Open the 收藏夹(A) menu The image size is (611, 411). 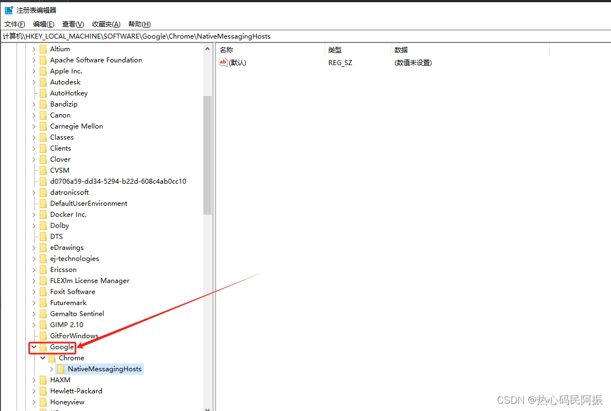pyautogui.click(x=106, y=24)
